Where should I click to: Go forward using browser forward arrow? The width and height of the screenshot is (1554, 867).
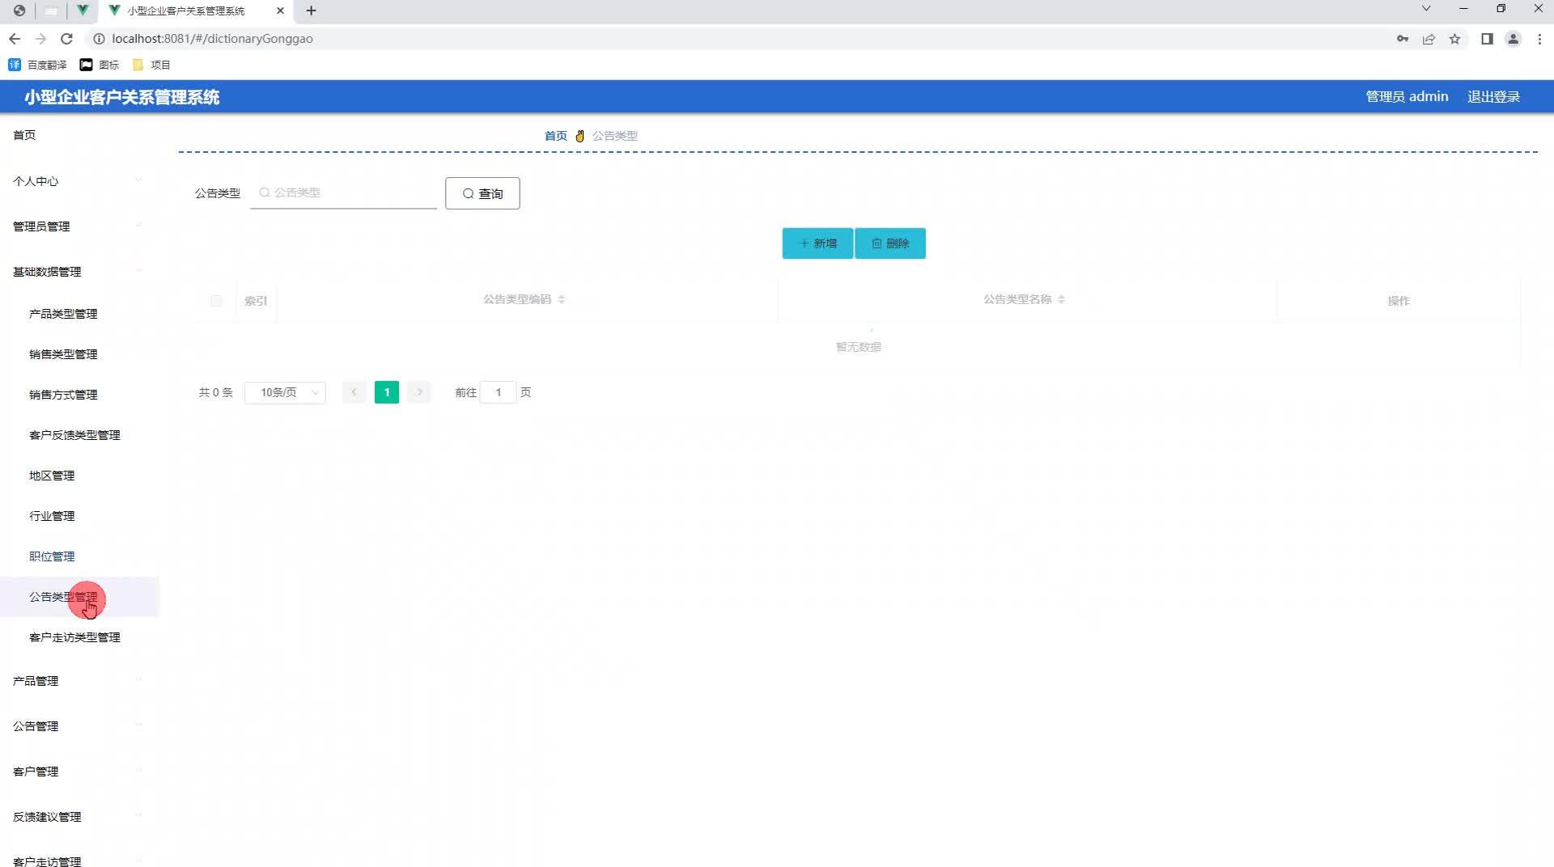point(40,39)
